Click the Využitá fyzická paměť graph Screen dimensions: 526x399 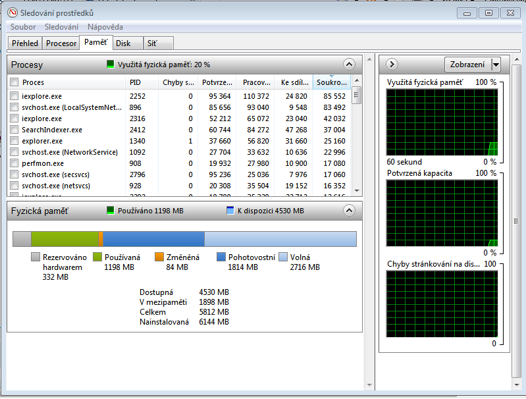pos(442,122)
